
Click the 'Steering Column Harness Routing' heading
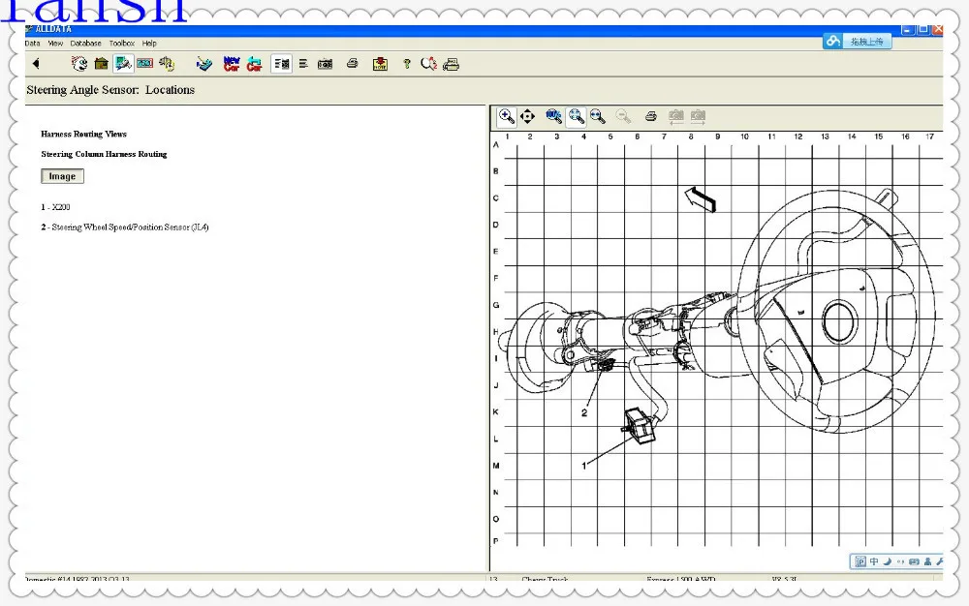(104, 154)
